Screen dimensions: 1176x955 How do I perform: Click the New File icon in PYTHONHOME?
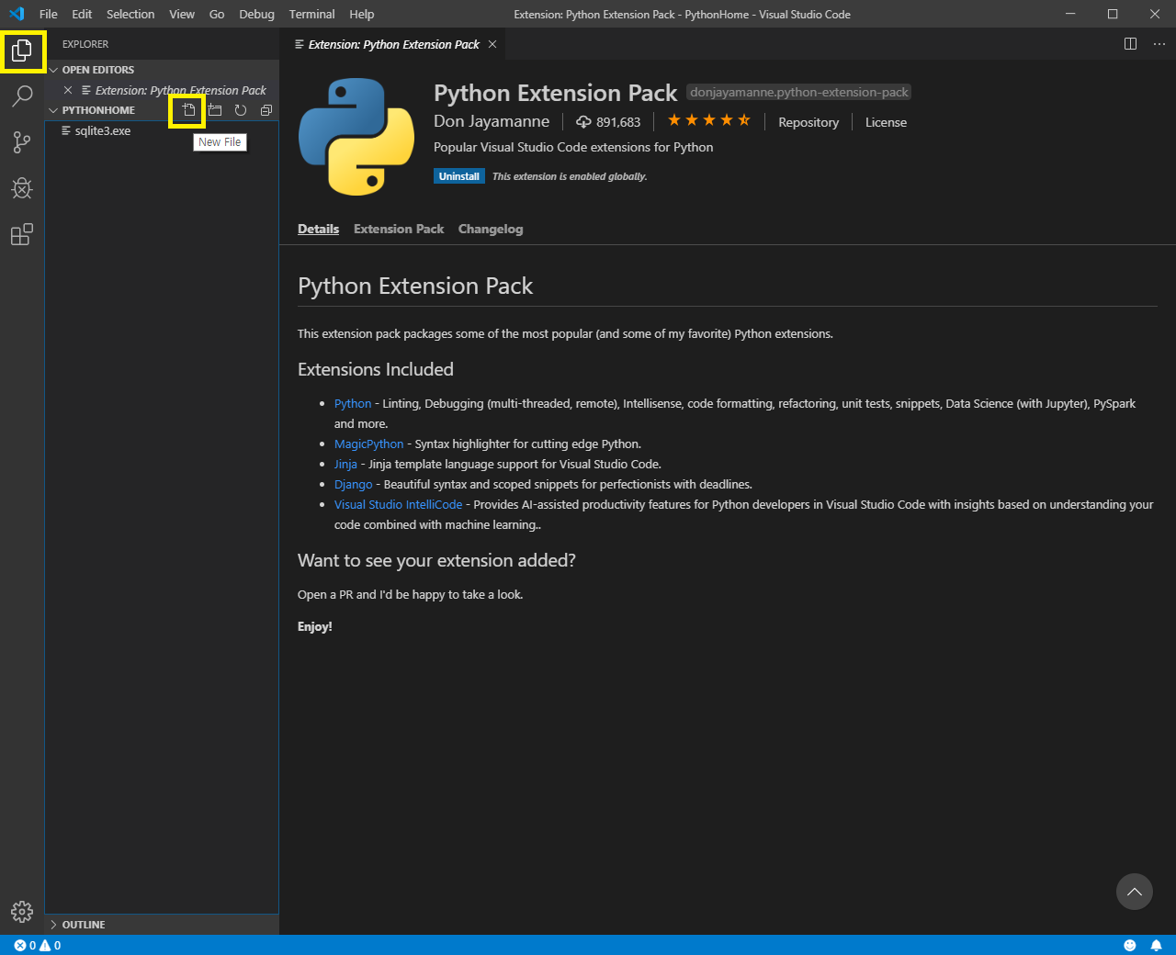(188, 110)
